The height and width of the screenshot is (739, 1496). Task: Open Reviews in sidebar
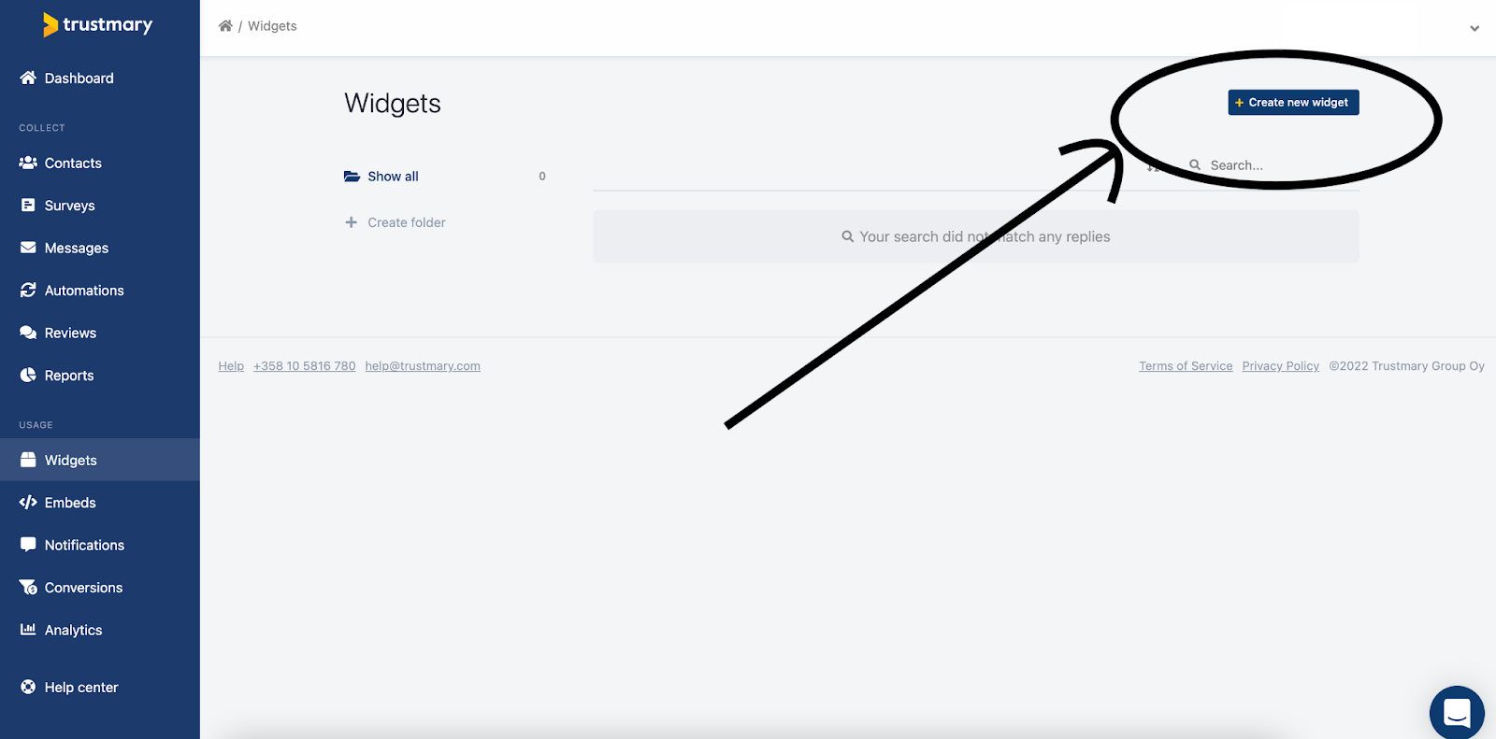point(100,333)
